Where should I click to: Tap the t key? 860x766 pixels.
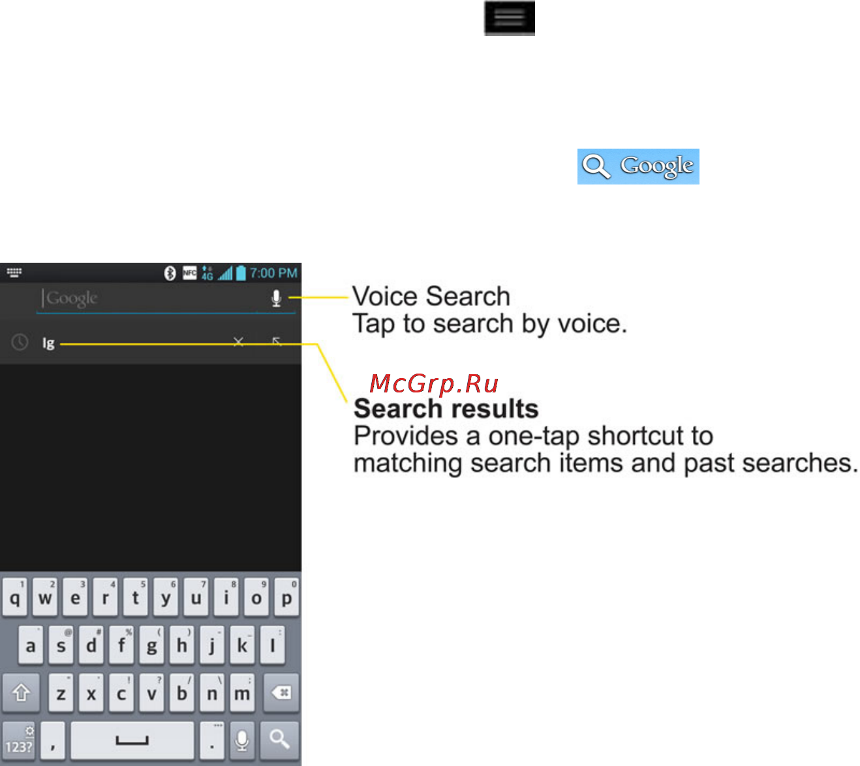tap(135, 597)
